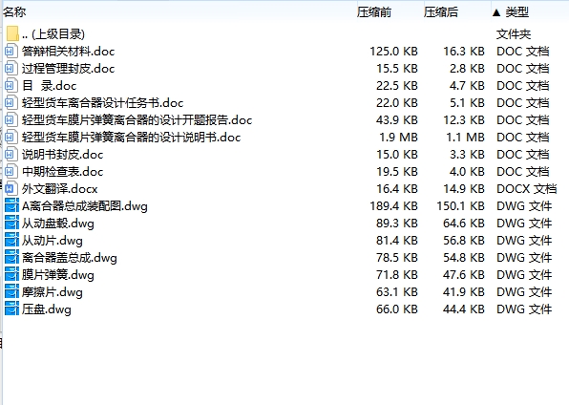
Task: Click the DWG icon beside 摩擦片.dwg
Action: pos(11,292)
